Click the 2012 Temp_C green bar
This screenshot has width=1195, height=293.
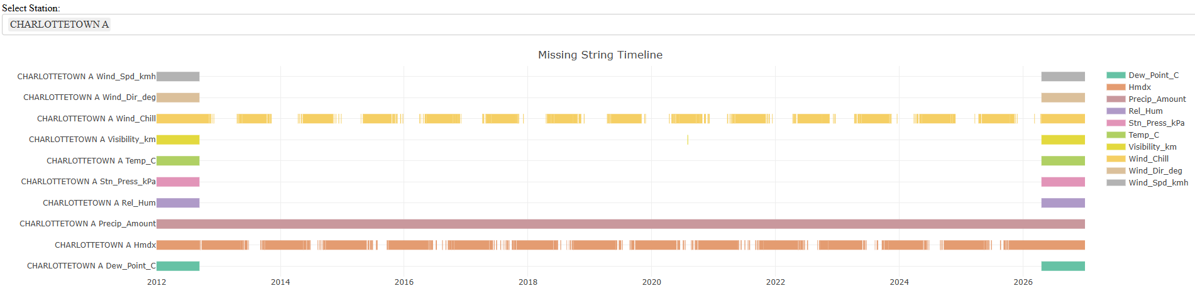(x=178, y=161)
